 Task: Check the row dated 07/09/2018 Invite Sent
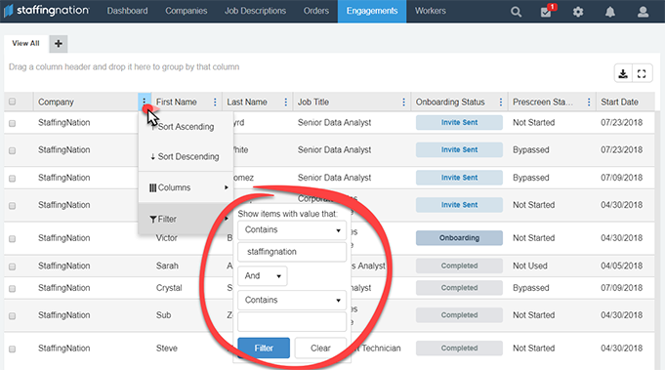(13, 179)
